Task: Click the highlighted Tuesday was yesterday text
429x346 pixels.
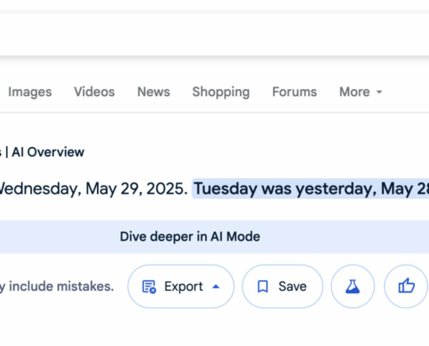Action: (x=311, y=189)
